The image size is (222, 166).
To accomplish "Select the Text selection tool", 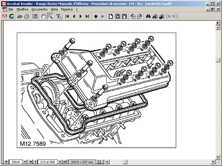I will 59,16.
